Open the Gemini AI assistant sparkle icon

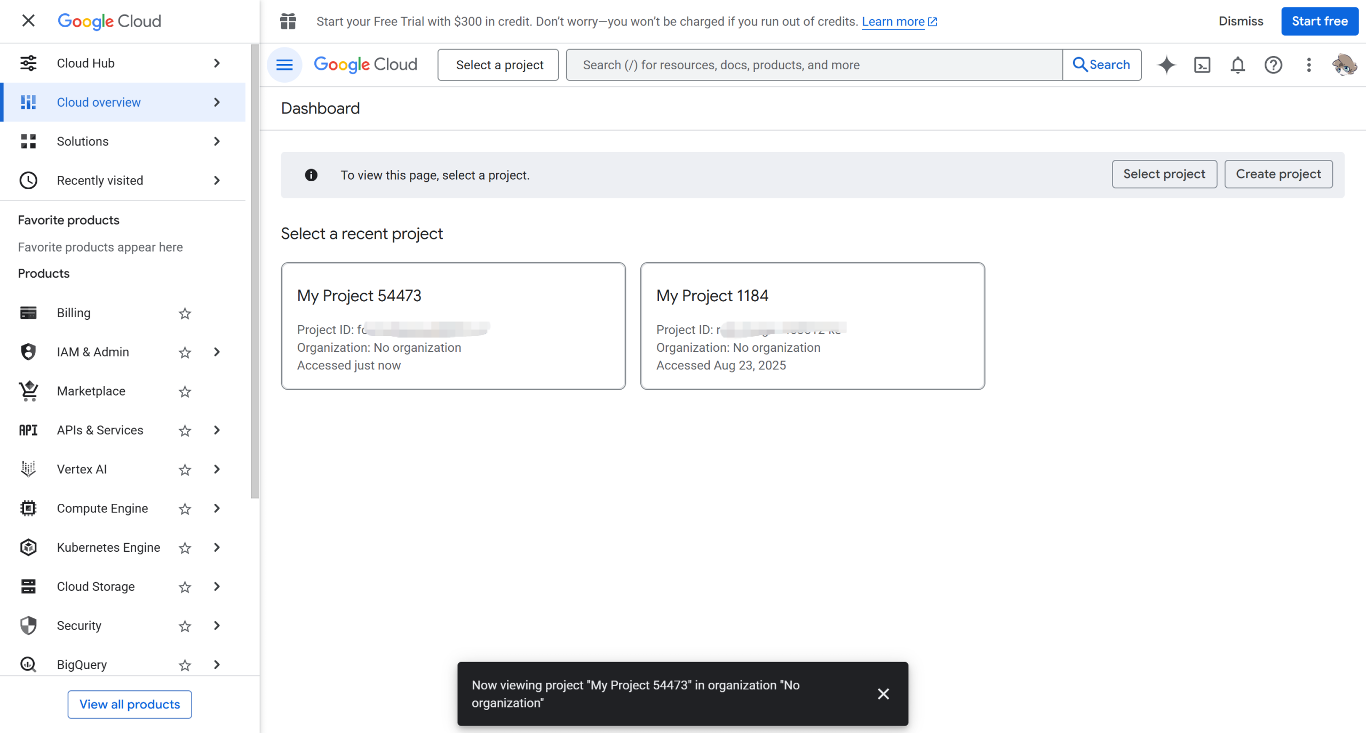coord(1166,65)
